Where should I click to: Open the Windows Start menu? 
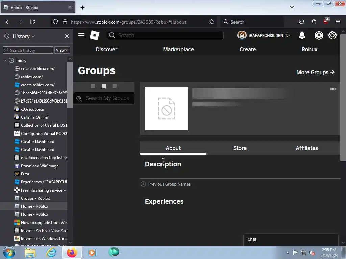click(9, 252)
